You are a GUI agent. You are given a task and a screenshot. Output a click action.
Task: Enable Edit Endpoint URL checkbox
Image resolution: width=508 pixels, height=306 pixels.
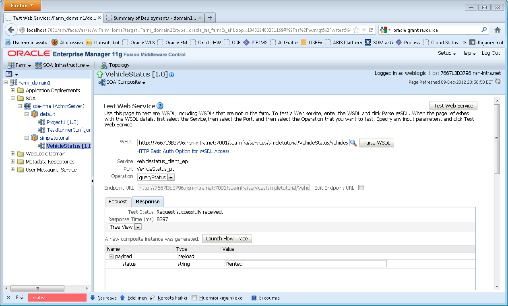[x=361, y=188]
